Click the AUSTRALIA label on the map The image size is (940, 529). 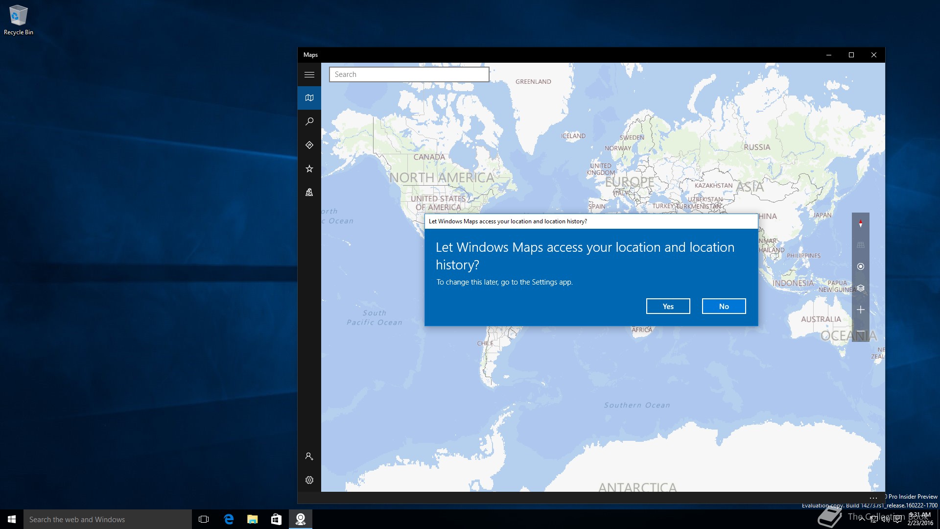[821, 319]
